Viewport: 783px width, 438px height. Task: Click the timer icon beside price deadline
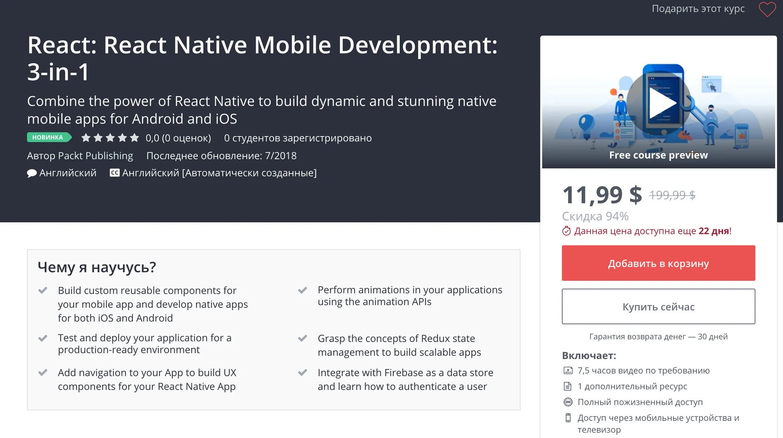pos(566,231)
